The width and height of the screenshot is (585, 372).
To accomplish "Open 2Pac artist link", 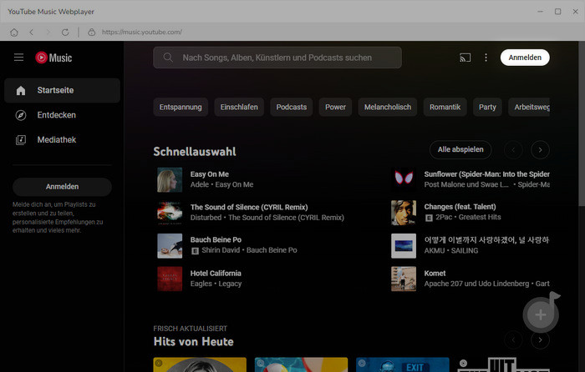I will click(444, 217).
